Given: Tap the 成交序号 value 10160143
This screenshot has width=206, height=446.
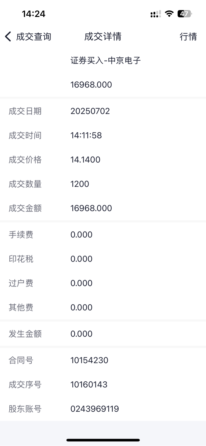Looking at the screenshot, I should pos(89,385).
